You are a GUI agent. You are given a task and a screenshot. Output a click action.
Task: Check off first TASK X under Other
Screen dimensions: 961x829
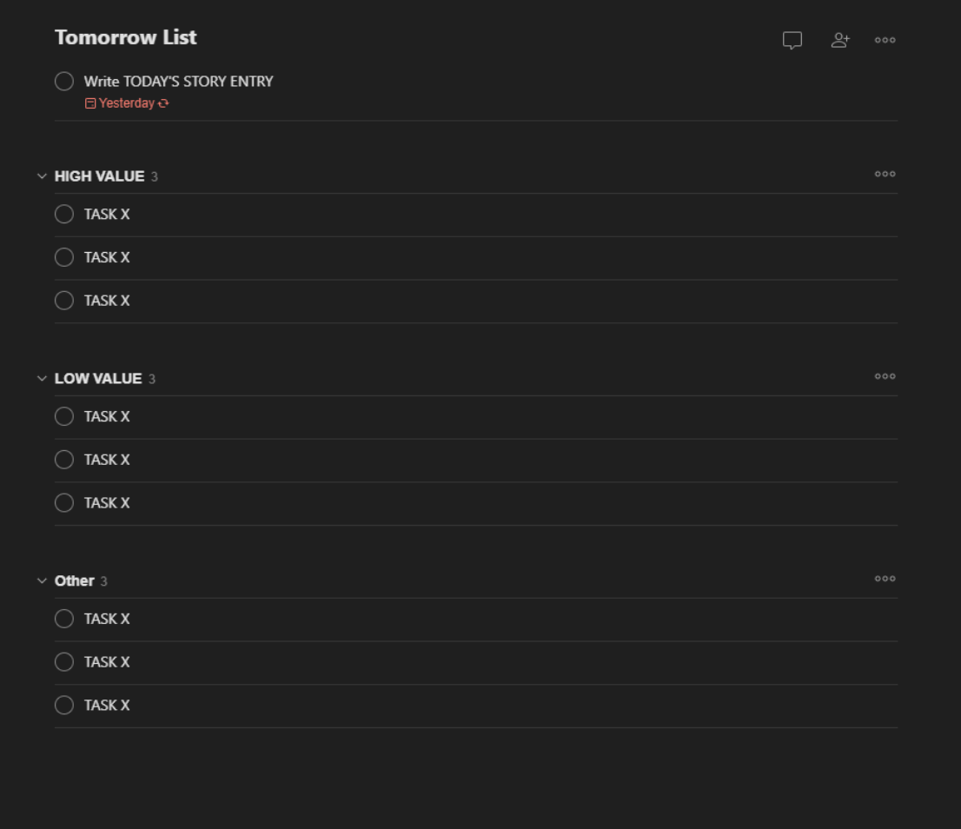click(64, 619)
